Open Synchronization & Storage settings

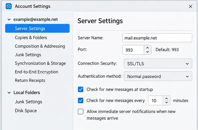coord(40,63)
